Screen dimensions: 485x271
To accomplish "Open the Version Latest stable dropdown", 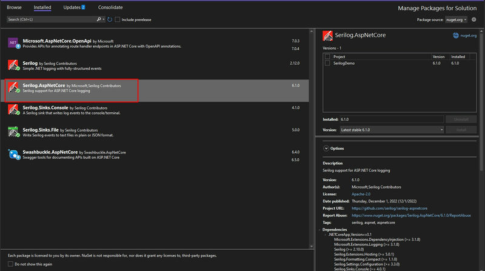I will coord(392,130).
